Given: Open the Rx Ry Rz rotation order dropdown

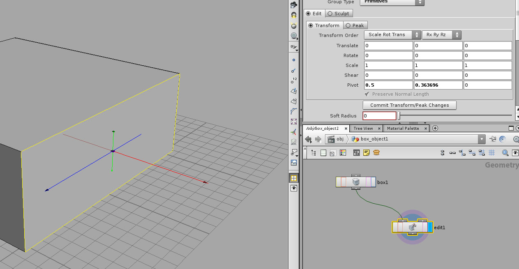Looking at the screenshot, I should [x=442, y=35].
